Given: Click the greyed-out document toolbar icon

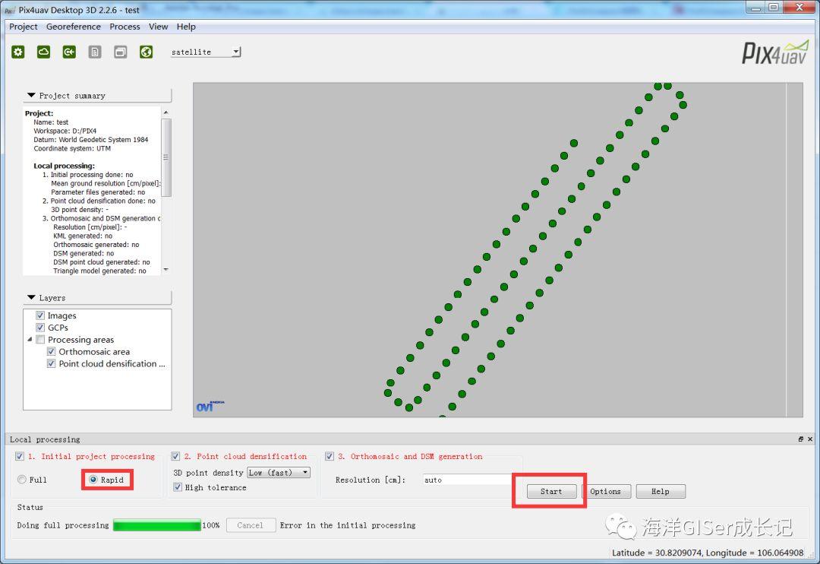Looking at the screenshot, I should pyautogui.click(x=95, y=52).
